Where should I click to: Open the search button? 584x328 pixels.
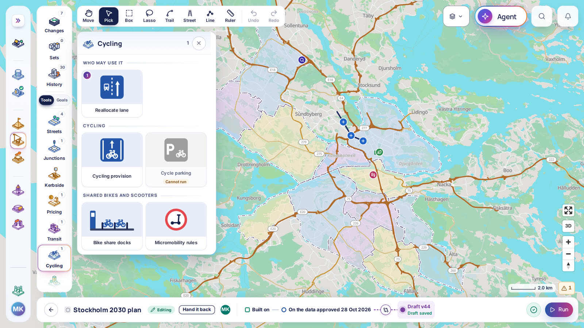(x=542, y=16)
